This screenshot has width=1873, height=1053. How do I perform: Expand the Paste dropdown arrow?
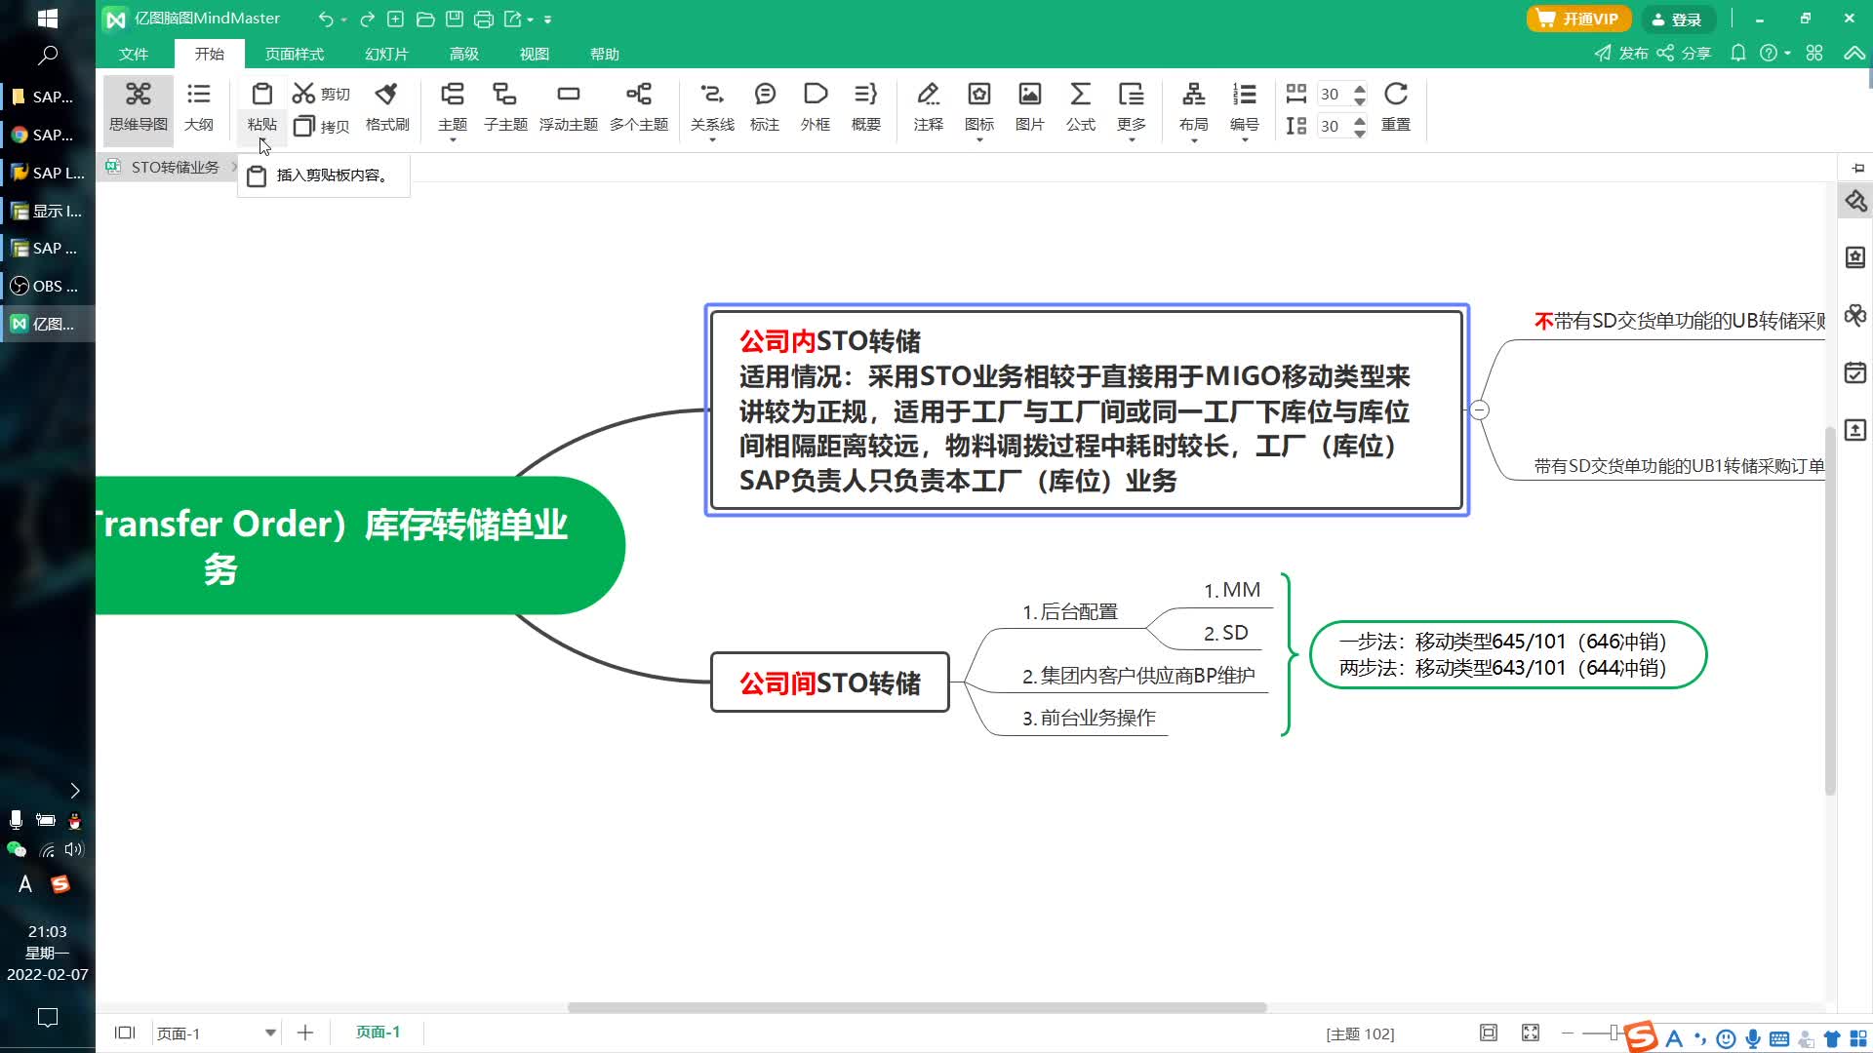261,141
